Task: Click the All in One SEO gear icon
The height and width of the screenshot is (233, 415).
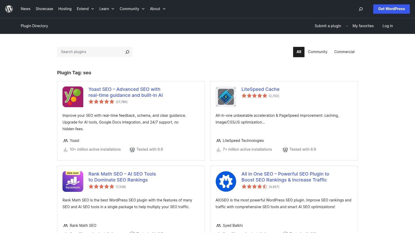Action: [226, 181]
